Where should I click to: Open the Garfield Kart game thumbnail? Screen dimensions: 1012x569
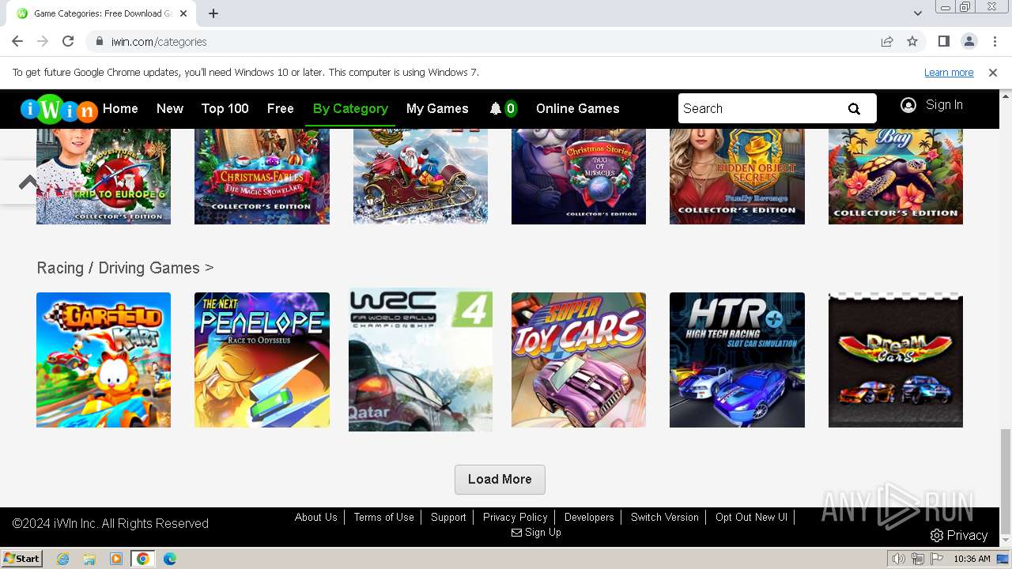(x=104, y=360)
